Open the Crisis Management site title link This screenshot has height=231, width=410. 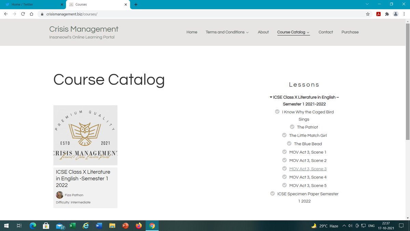click(x=84, y=29)
